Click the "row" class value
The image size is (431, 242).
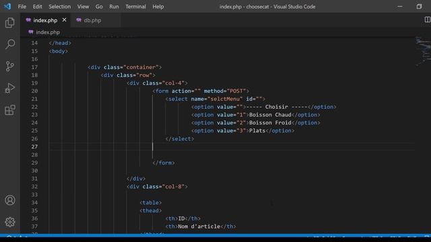(x=144, y=75)
